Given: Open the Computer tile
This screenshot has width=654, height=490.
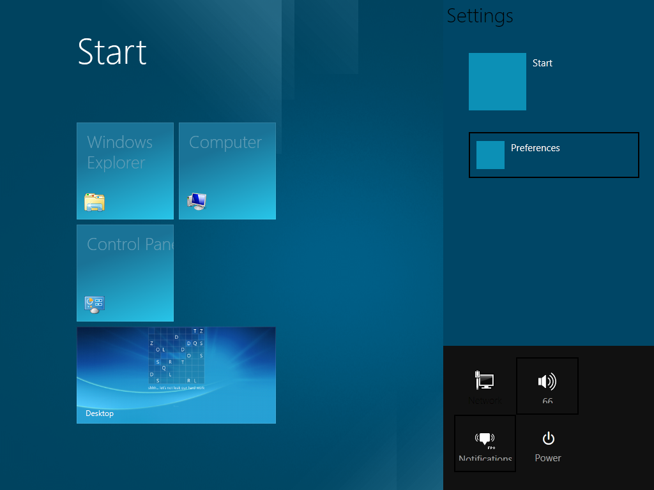Looking at the screenshot, I should 227,171.
